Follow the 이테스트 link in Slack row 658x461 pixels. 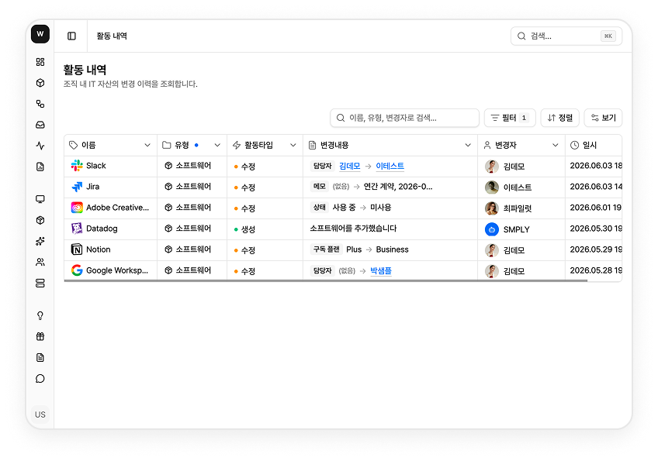coord(390,166)
